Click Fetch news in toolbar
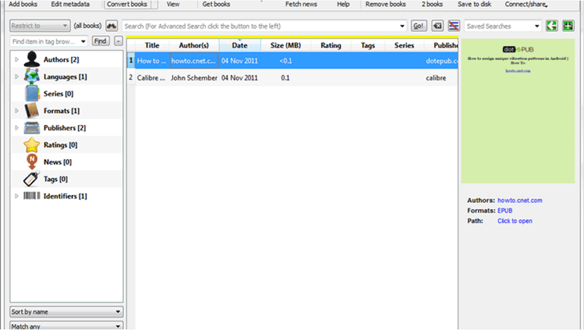 pyautogui.click(x=301, y=4)
